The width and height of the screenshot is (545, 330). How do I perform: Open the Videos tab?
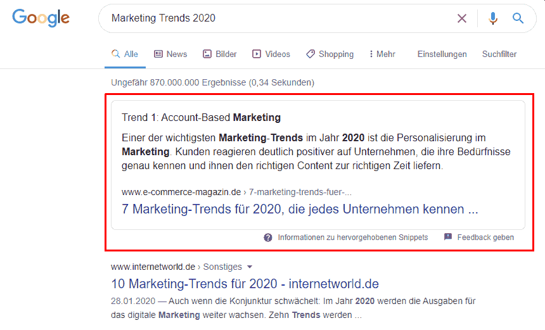tap(271, 54)
